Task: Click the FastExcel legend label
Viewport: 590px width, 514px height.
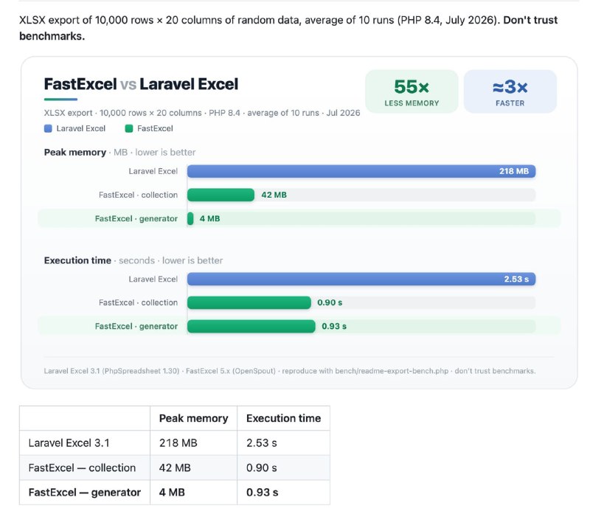Action: pyautogui.click(x=155, y=129)
